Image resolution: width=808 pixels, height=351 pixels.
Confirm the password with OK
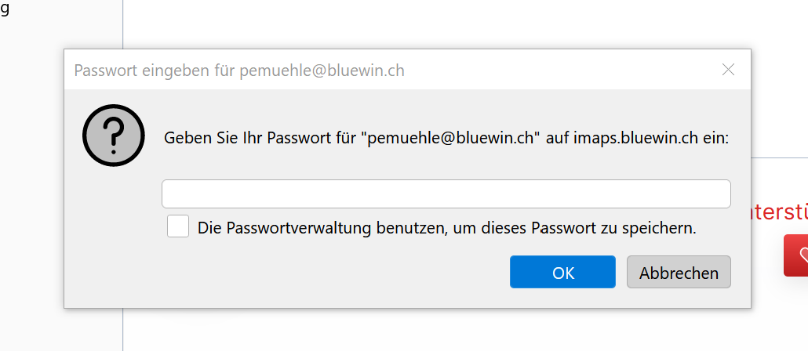[562, 273]
